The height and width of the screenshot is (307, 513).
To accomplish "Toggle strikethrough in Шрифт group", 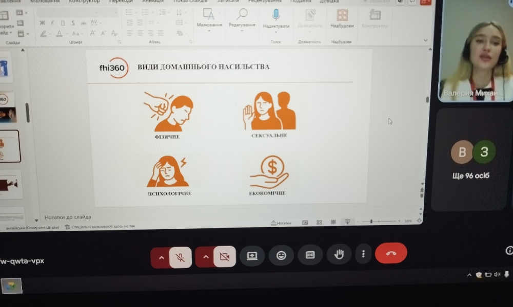I will 84,23.
